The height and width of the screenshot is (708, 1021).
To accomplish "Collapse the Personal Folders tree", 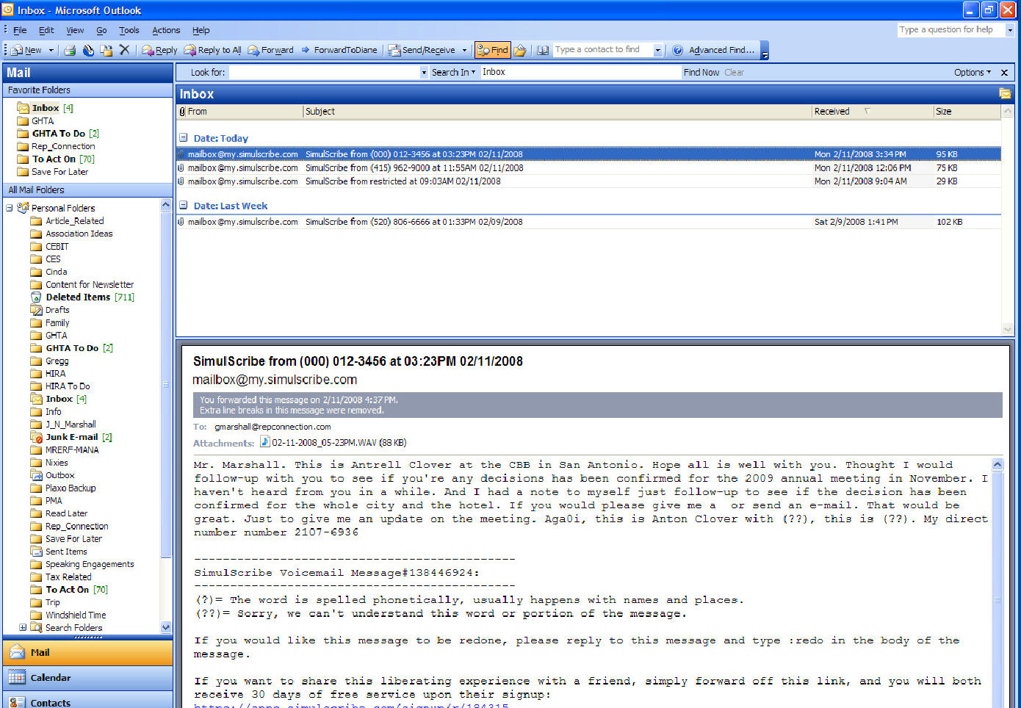I will 10,208.
